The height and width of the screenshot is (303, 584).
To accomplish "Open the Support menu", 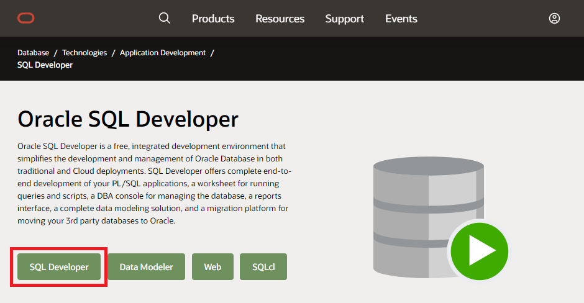I will click(x=345, y=19).
